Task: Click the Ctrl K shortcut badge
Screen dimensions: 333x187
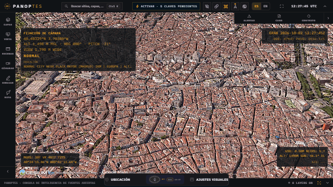Action: (x=113, y=6)
